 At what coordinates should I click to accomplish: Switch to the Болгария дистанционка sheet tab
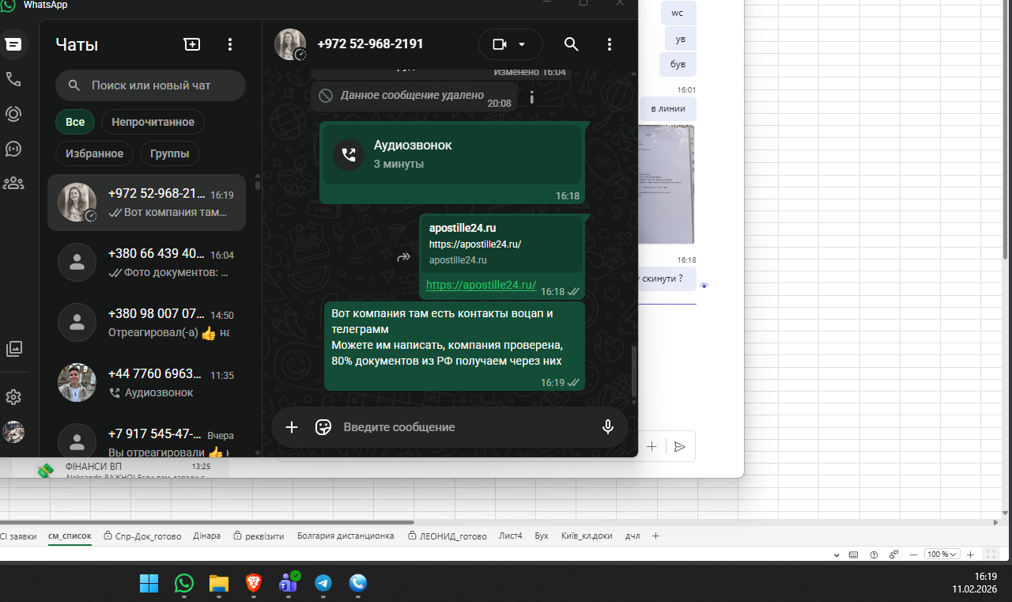(x=346, y=536)
